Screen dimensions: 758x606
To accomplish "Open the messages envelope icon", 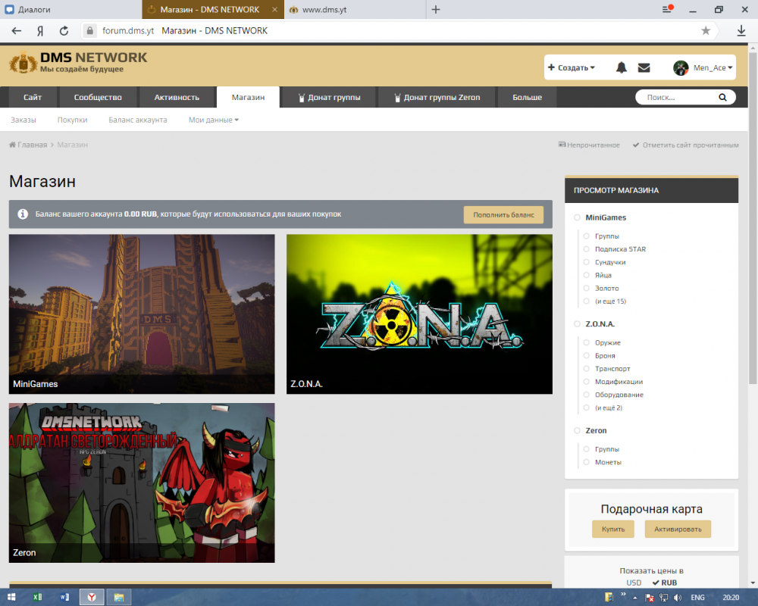I will pos(644,67).
